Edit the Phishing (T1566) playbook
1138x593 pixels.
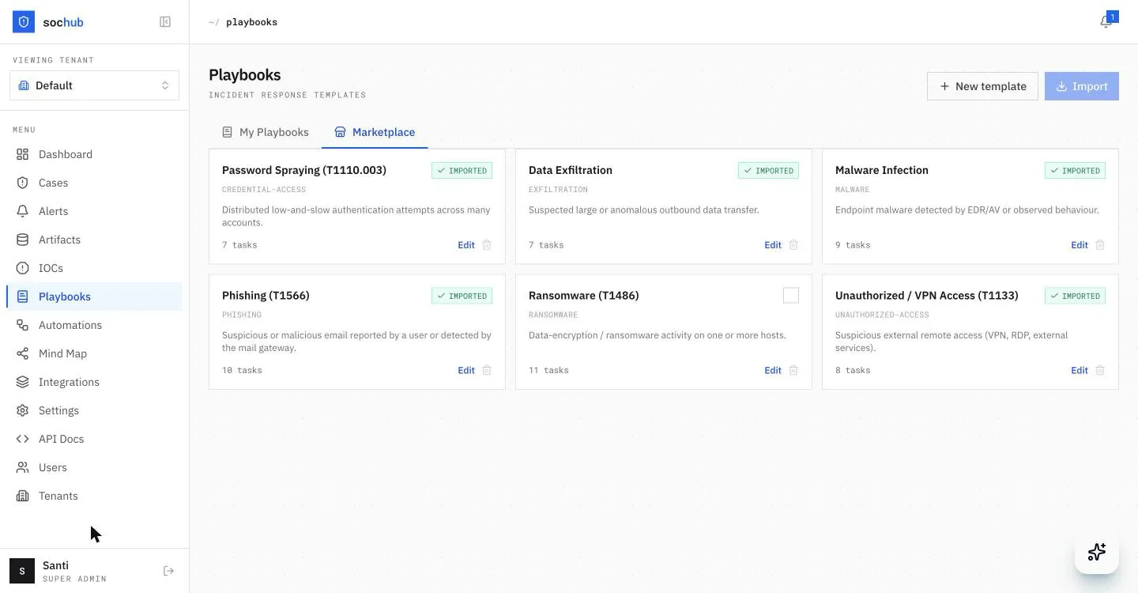coord(466,370)
